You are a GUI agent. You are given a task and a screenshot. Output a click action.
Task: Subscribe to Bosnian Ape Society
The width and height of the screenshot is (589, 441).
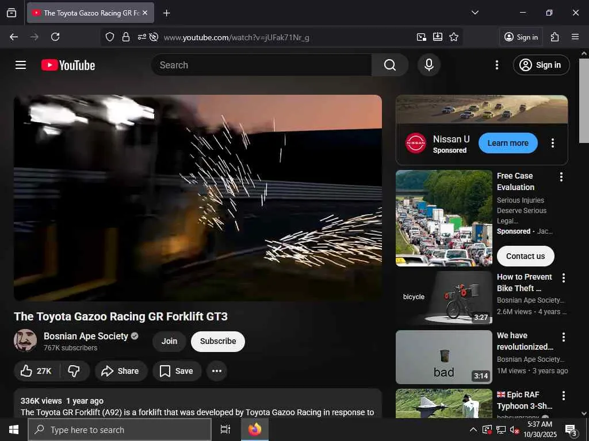pos(218,341)
